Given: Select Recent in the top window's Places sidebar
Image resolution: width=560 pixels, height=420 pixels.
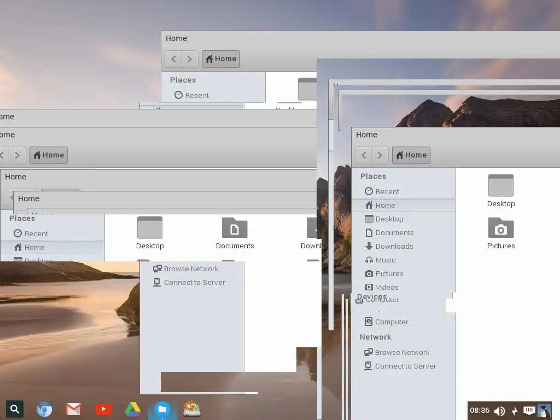Looking at the screenshot, I should pyautogui.click(x=192, y=95).
